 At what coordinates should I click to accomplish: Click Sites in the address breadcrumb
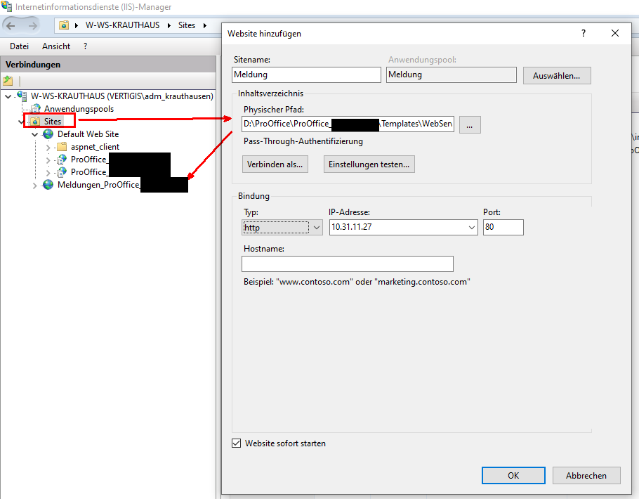point(187,25)
